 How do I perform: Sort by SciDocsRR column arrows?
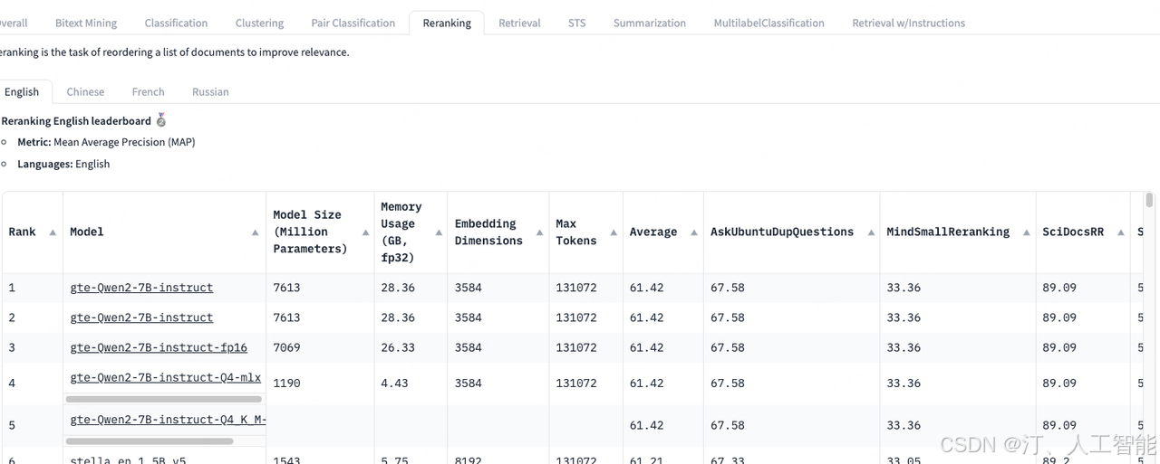point(1121,232)
